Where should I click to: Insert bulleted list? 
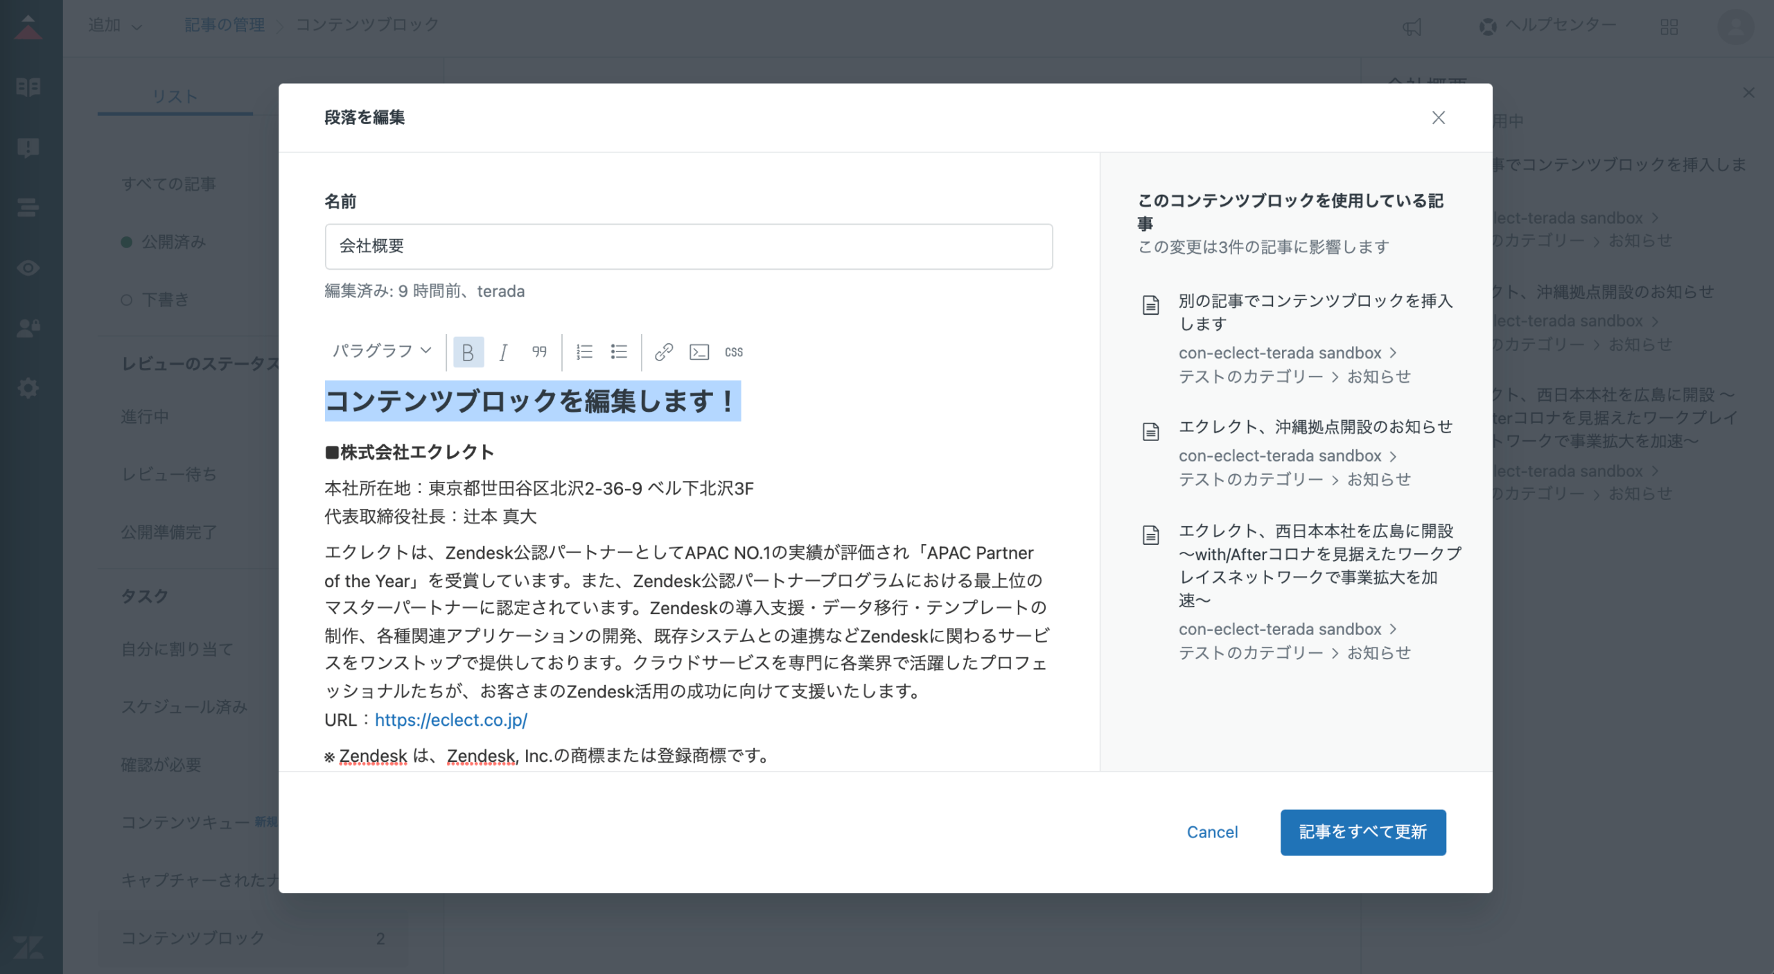point(619,352)
